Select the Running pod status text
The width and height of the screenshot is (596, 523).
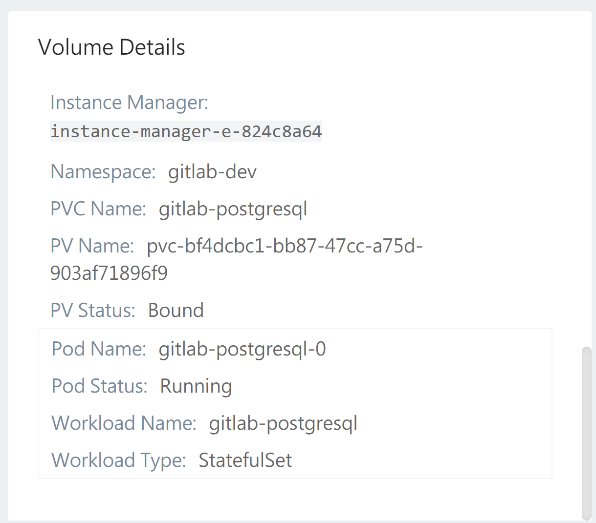(196, 386)
